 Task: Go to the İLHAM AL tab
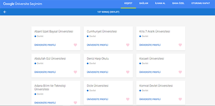click(x=160, y=3)
